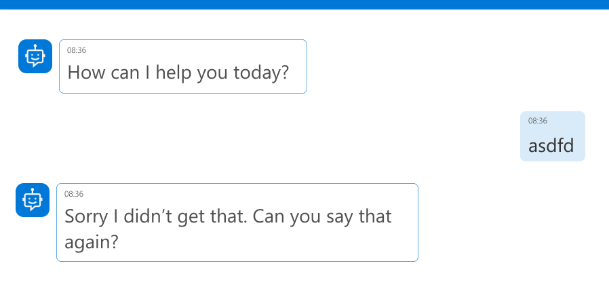Viewport: 609px width, 291px height.
Task: Click the smiley face on the top bot icon
Action: pyautogui.click(x=35, y=59)
